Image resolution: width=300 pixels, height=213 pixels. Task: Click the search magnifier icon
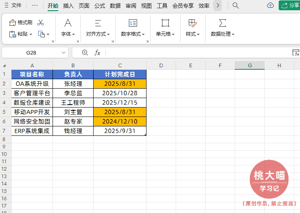[x=236, y=6]
